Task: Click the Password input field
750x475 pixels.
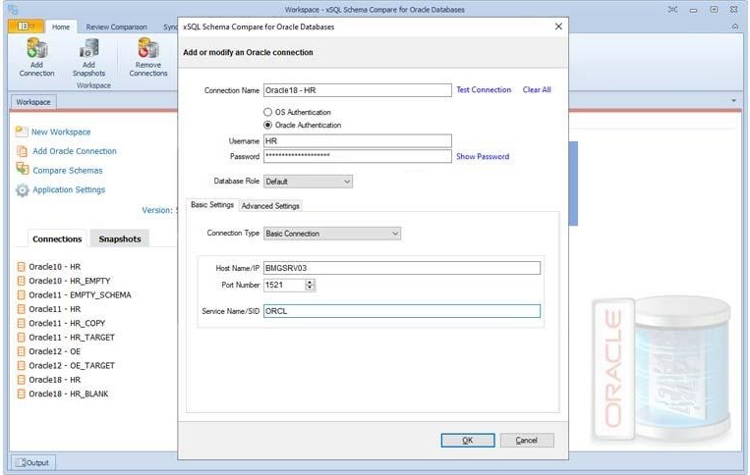Action: pyautogui.click(x=357, y=156)
